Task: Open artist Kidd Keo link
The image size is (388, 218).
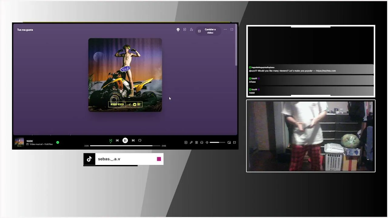Action: coord(49,144)
